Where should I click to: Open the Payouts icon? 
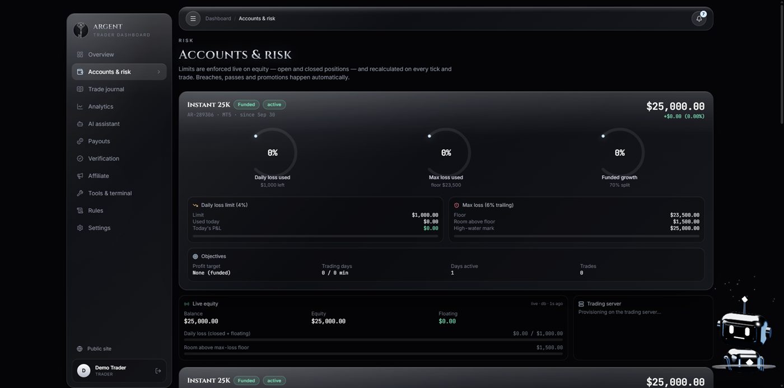tap(80, 141)
